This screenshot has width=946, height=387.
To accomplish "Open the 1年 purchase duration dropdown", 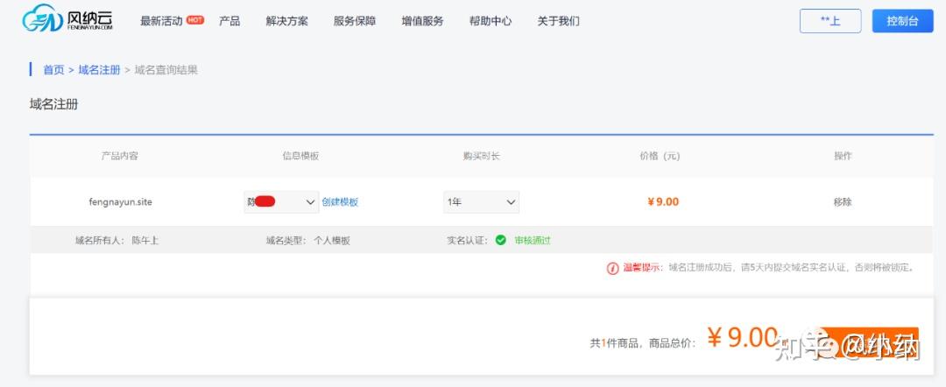I will pyautogui.click(x=481, y=202).
